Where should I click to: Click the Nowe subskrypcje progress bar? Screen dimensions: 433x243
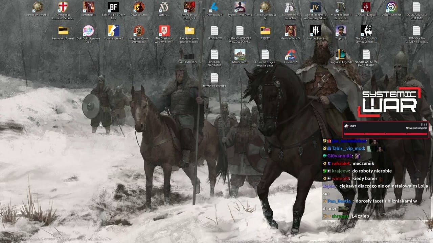pyautogui.click(x=385, y=134)
